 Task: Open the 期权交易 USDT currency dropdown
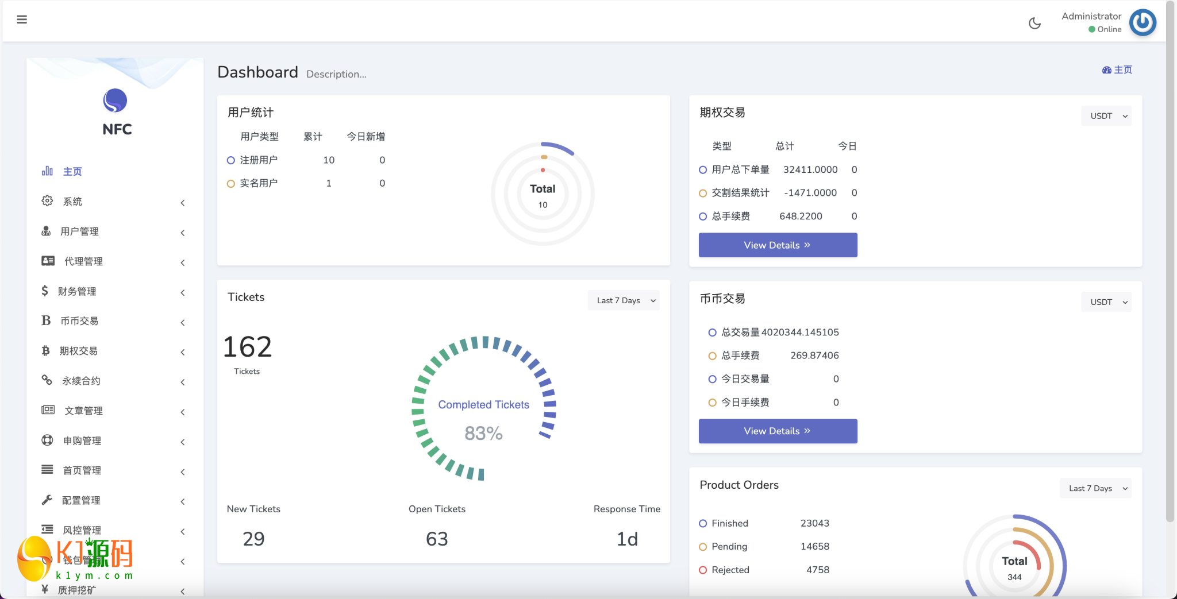[x=1106, y=116]
